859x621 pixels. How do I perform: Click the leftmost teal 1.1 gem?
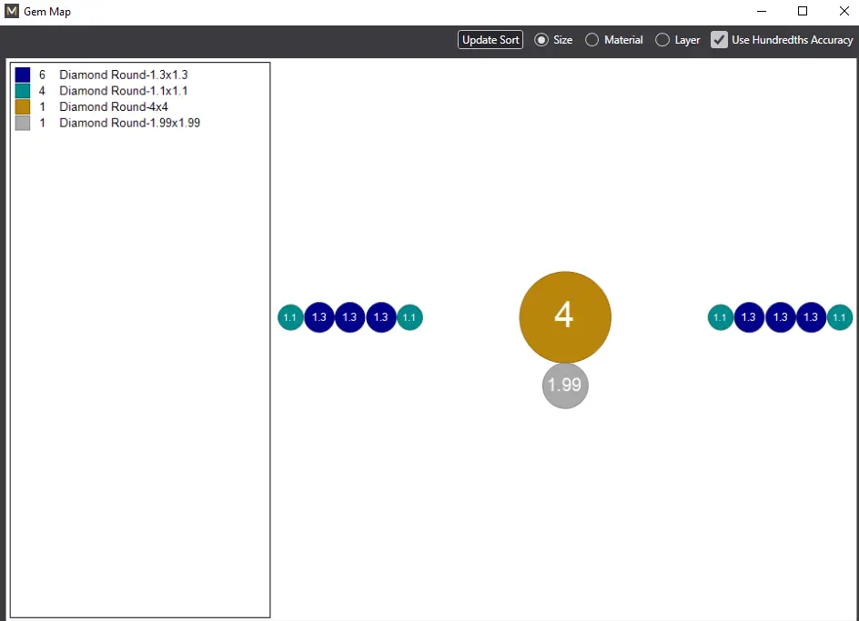pyautogui.click(x=290, y=317)
